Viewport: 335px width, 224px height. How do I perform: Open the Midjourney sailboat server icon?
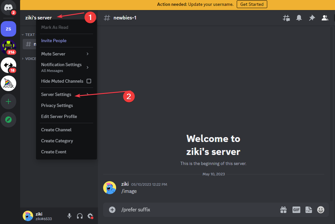8,83
